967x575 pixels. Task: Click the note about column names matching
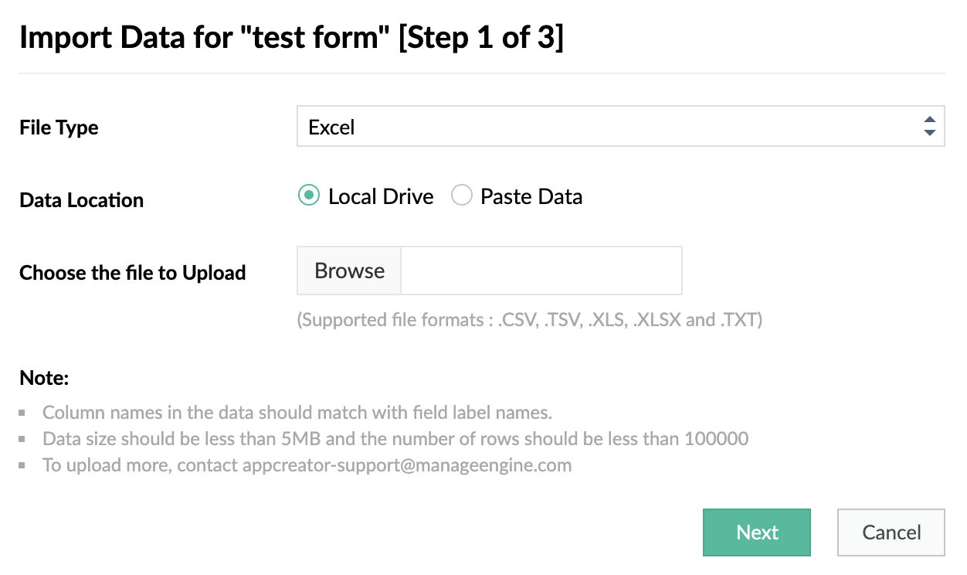pos(297,412)
